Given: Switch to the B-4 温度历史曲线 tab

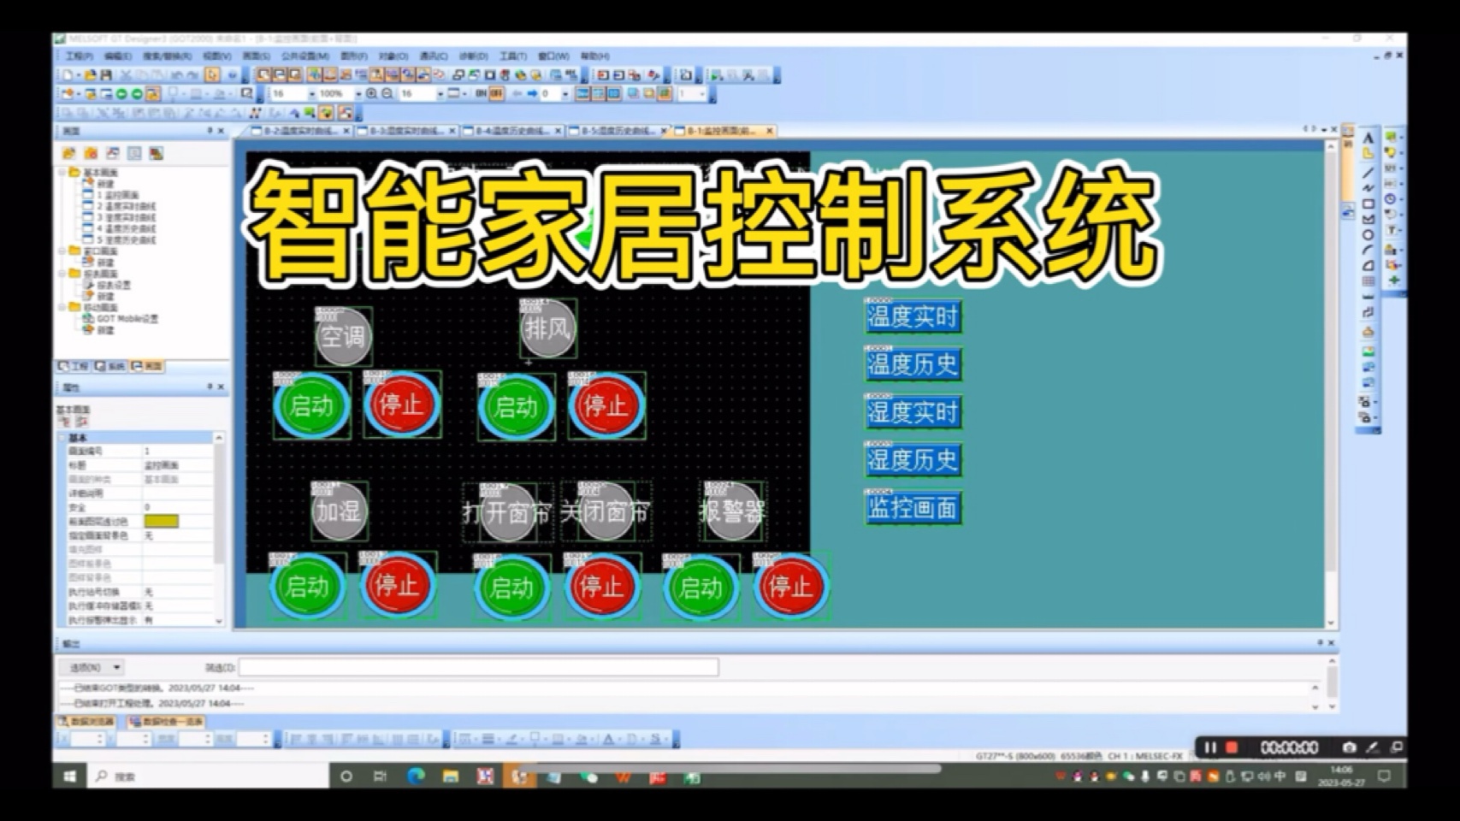Looking at the screenshot, I should coord(513,132).
